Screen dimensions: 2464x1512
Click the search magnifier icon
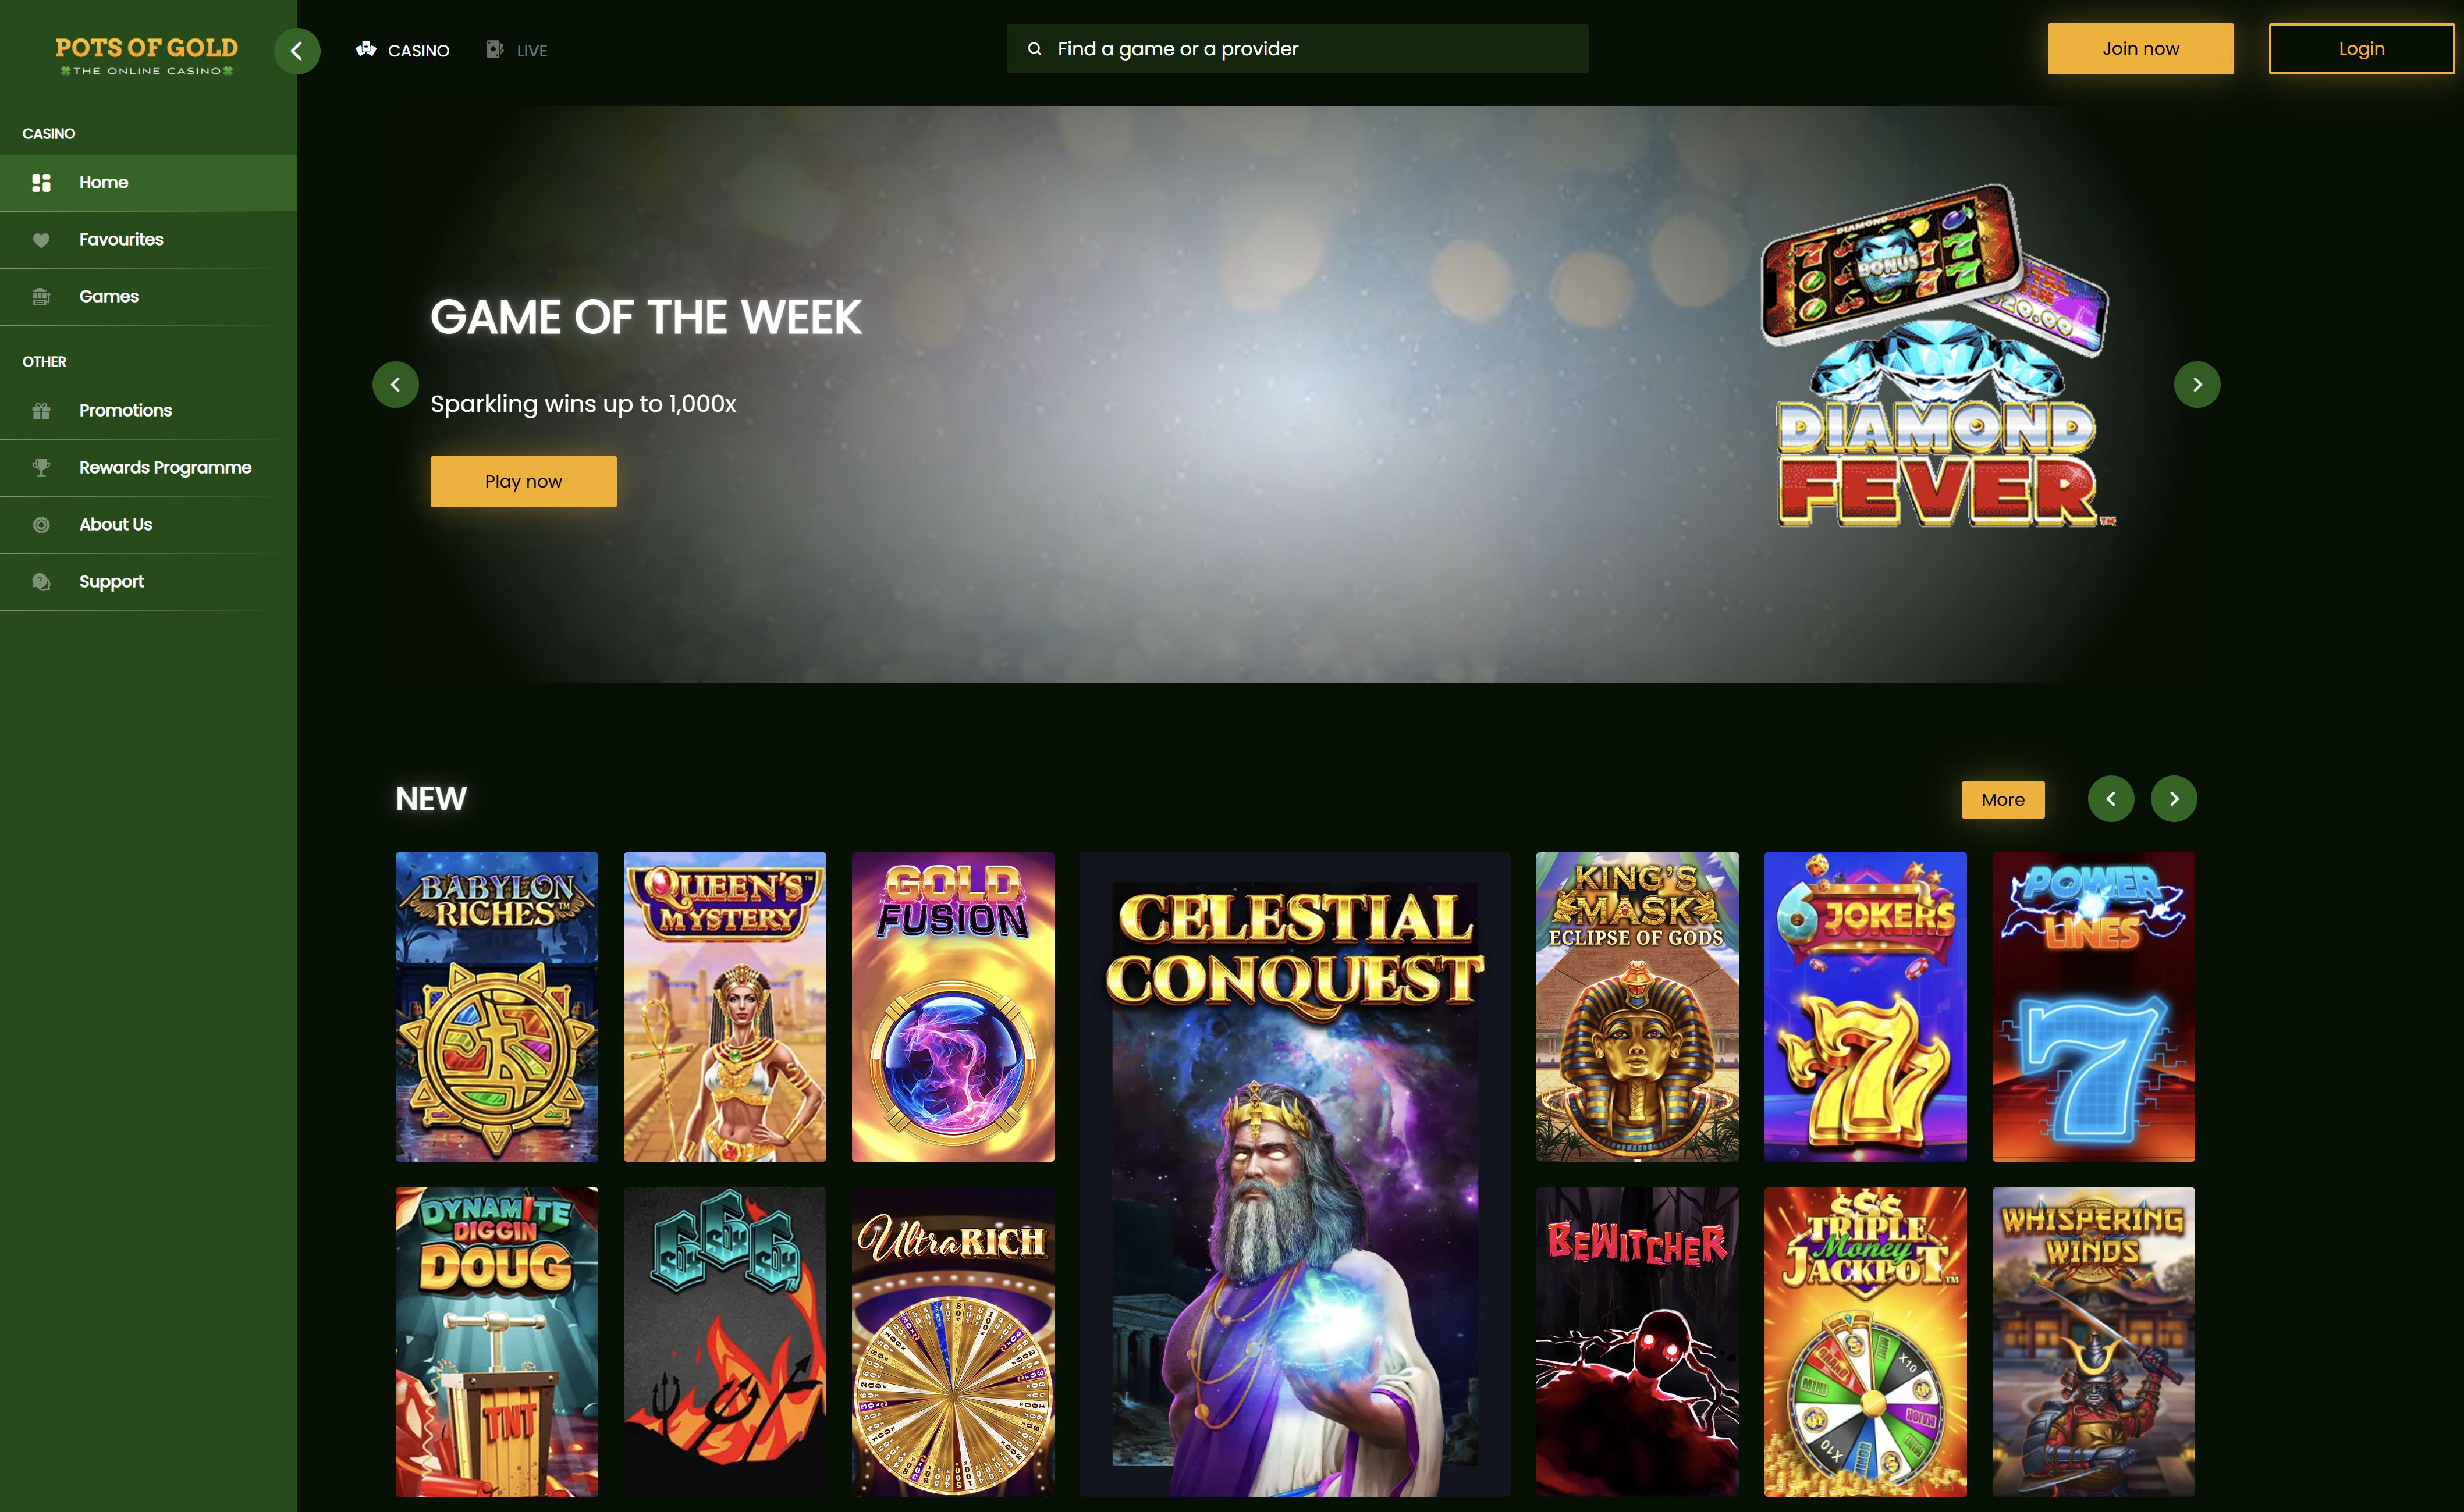point(1034,49)
